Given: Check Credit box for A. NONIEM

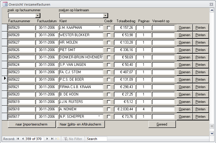Looking at the screenshot, I should click(x=109, y=109).
